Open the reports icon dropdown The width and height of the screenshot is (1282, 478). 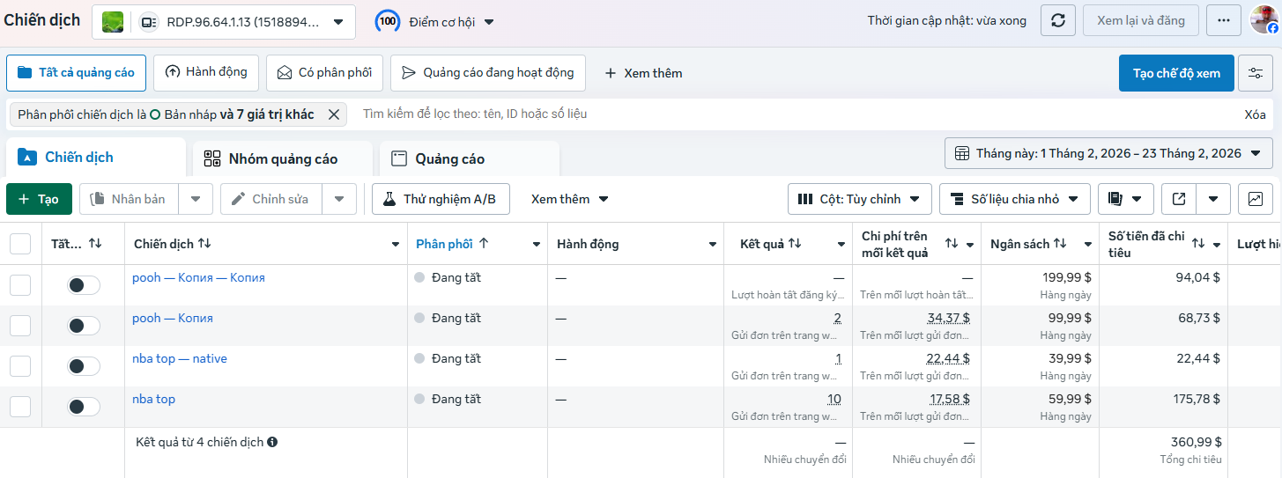tap(1125, 199)
